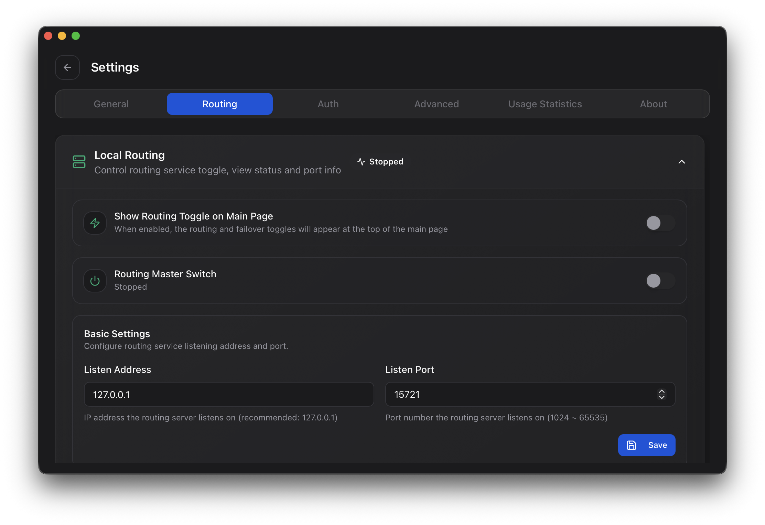Click the Listen Address input field

coord(229,394)
